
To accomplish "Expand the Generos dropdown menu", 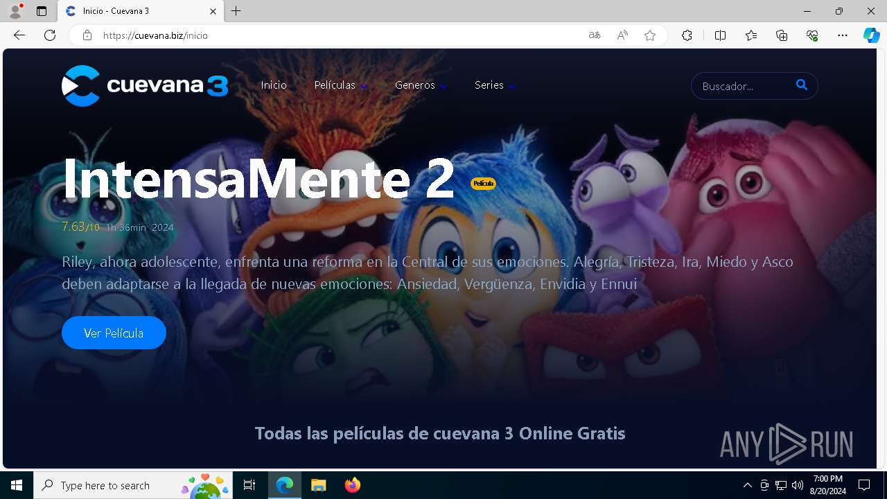I will click(x=421, y=85).
